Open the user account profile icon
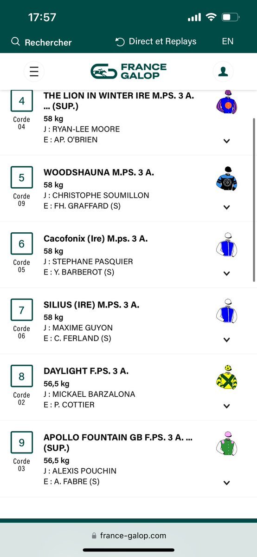 pos(223,72)
